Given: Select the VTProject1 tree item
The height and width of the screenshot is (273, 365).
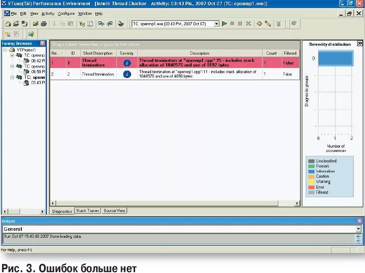Looking at the screenshot, I should click(26, 50).
